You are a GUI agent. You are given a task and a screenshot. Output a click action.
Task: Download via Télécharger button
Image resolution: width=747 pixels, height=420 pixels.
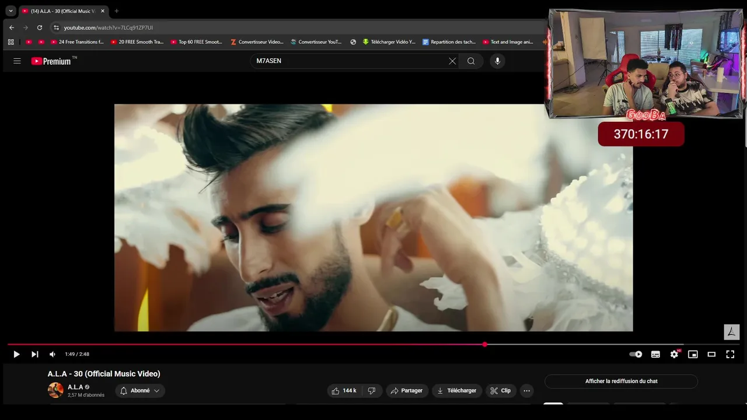tap(456, 391)
